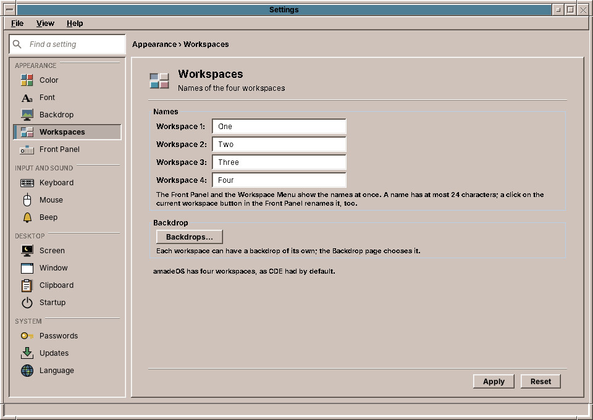Open the window menu button in the title bar
593x420 pixels.
pos(10,10)
